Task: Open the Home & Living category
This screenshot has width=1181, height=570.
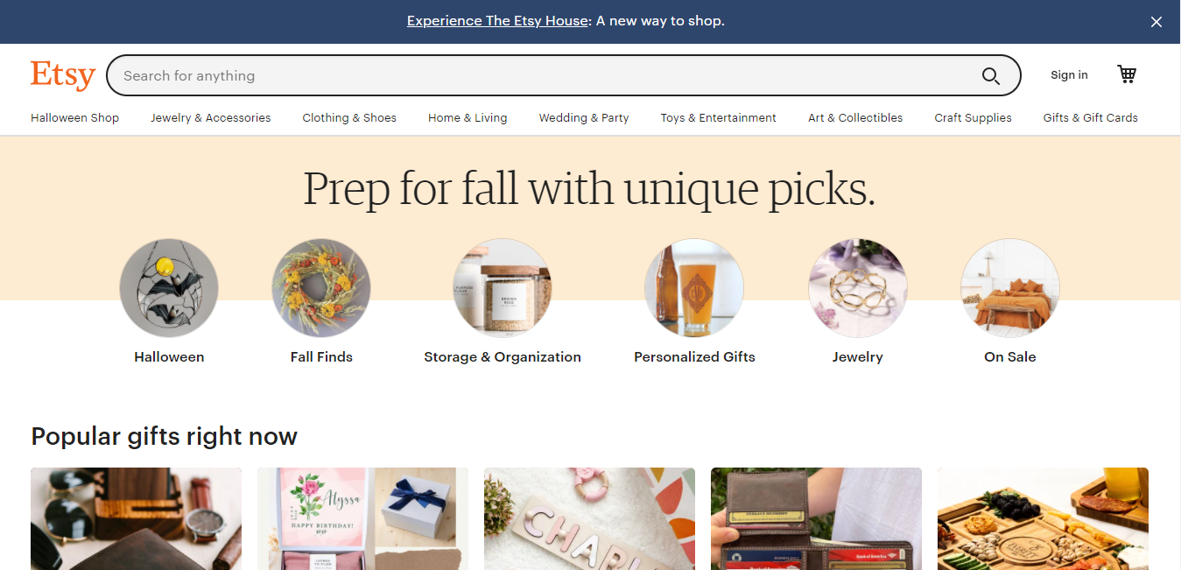Action: [467, 117]
